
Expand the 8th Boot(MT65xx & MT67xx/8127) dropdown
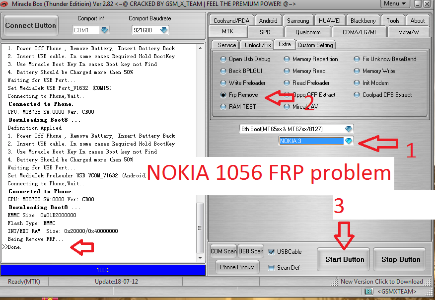[349, 129]
